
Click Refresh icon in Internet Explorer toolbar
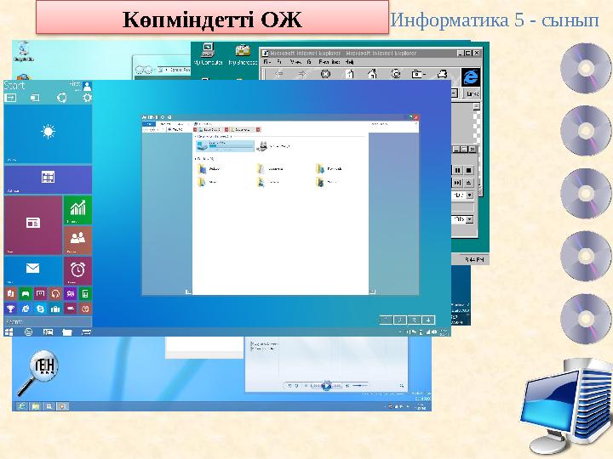coord(349,74)
